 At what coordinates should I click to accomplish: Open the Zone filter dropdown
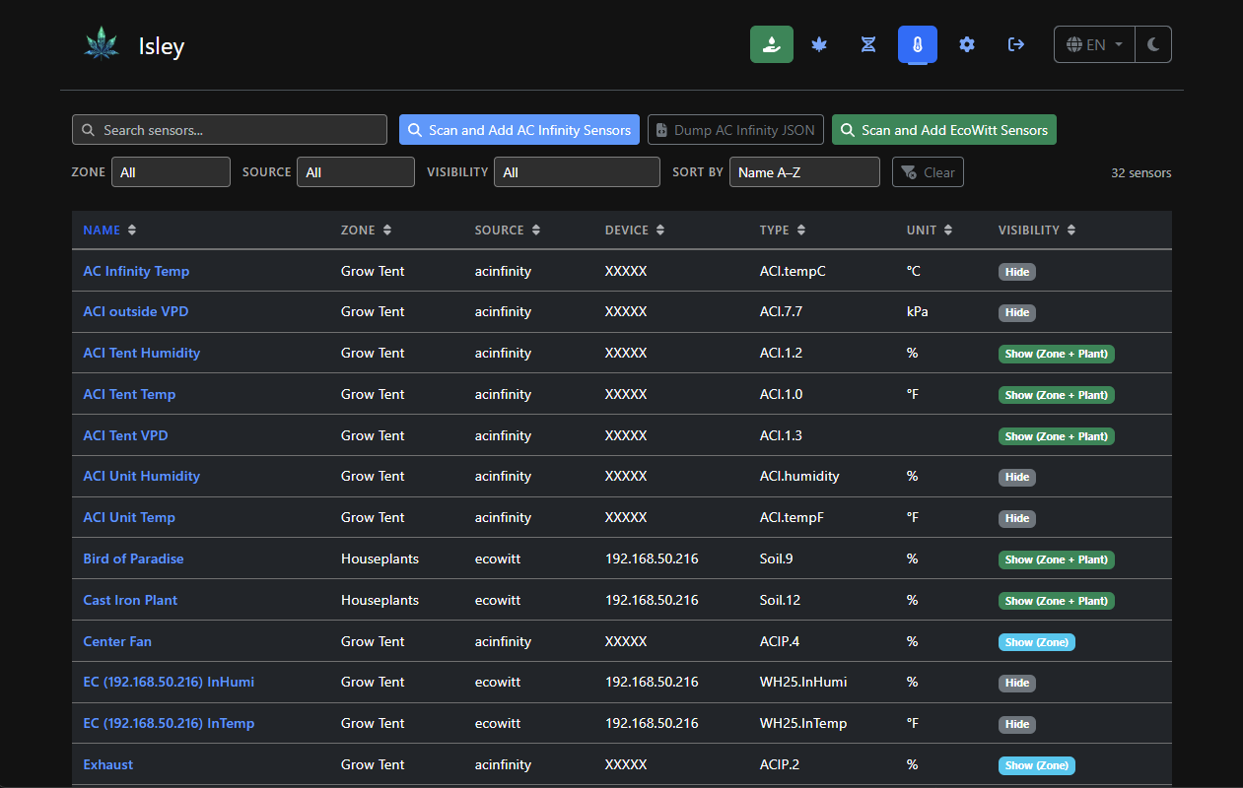[171, 172]
